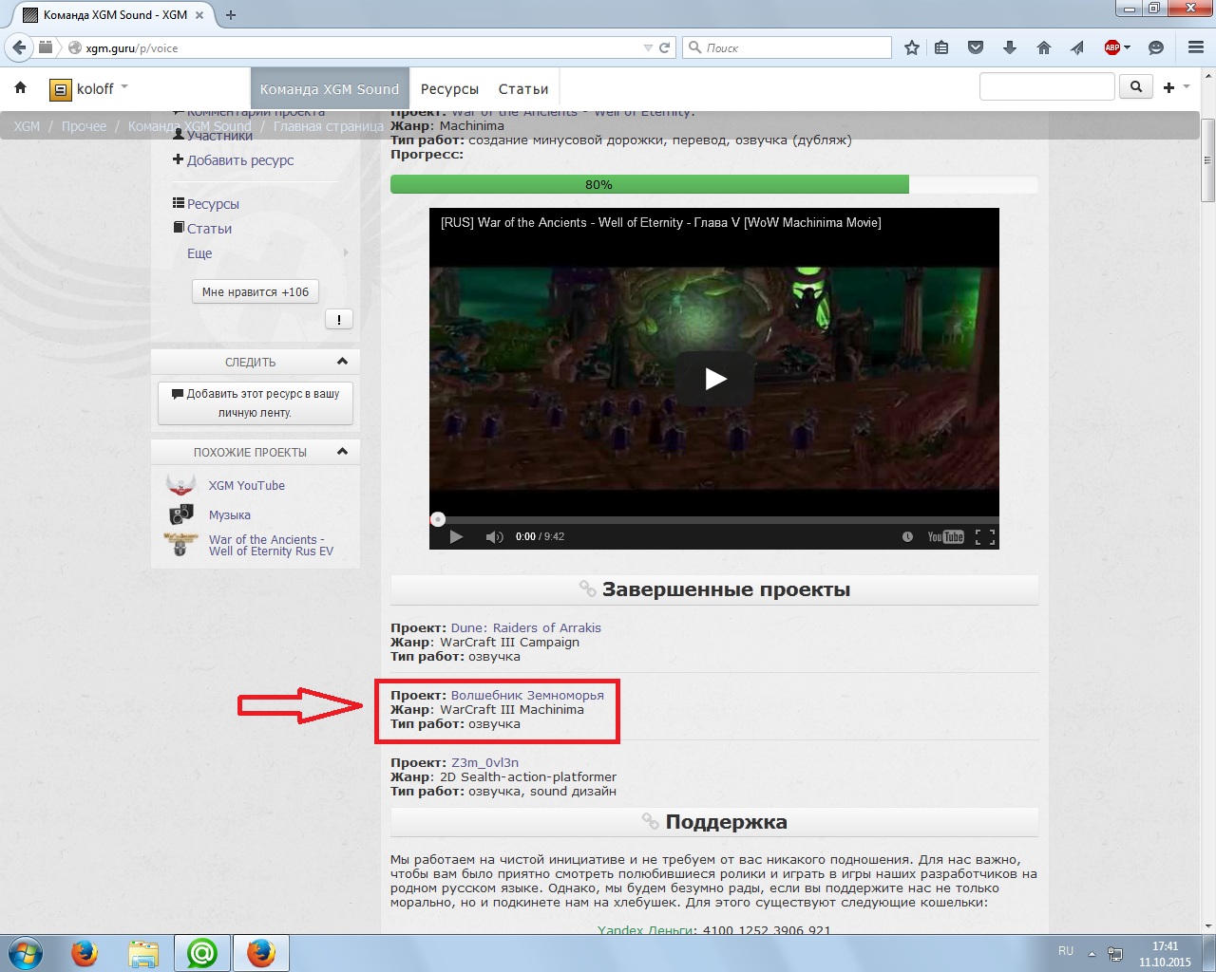Open the Adblock Plus dropdown arrow
The image size is (1216, 972).
[x=1128, y=47]
